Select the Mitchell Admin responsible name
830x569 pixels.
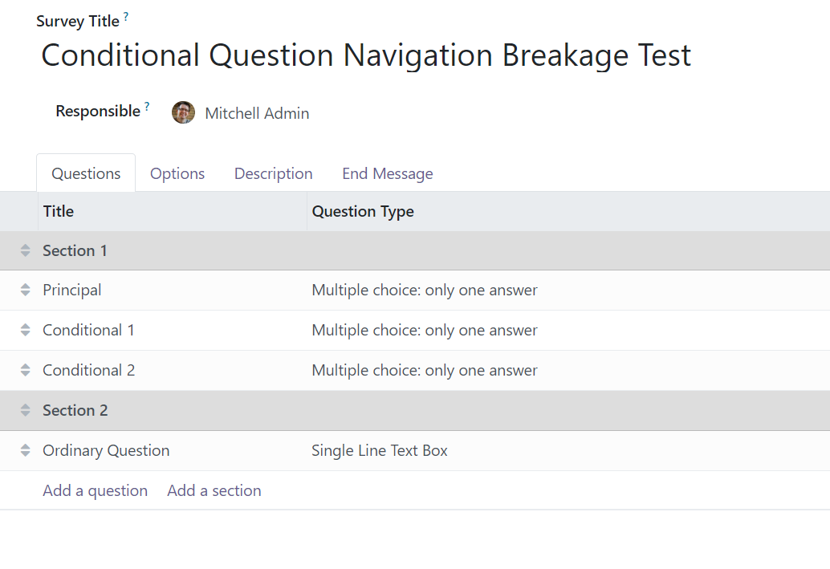click(x=257, y=113)
